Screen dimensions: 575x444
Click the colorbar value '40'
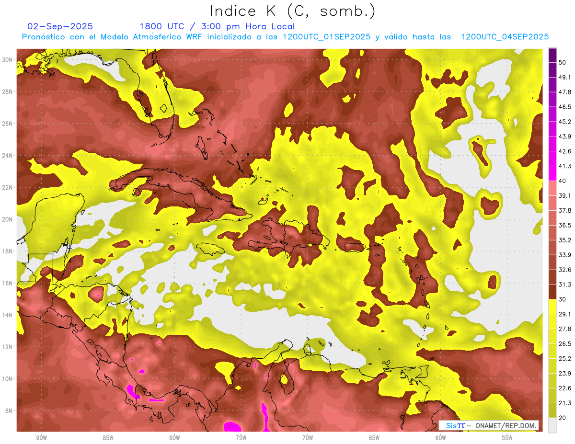563,181
